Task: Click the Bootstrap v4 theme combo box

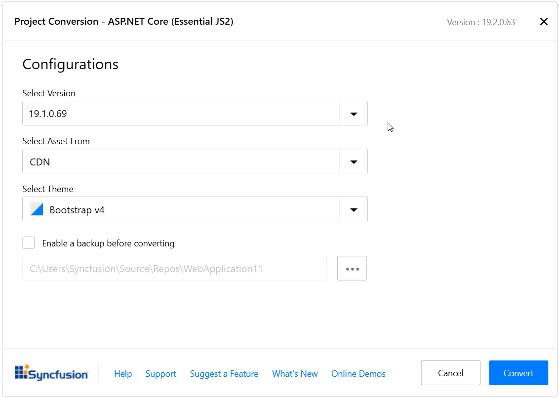Action: pos(195,209)
